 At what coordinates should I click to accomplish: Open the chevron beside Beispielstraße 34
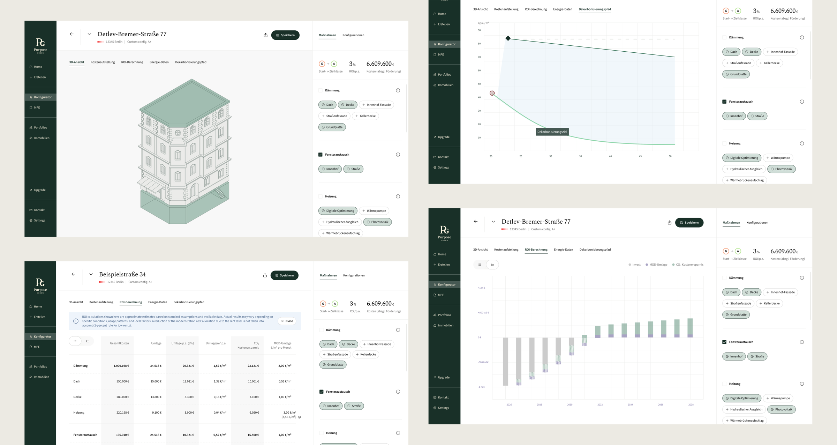(x=91, y=274)
